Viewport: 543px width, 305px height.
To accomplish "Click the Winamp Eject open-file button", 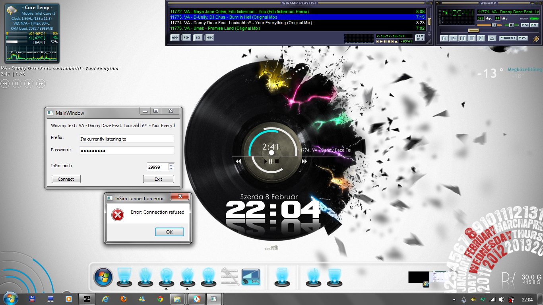I will [492, 39].
